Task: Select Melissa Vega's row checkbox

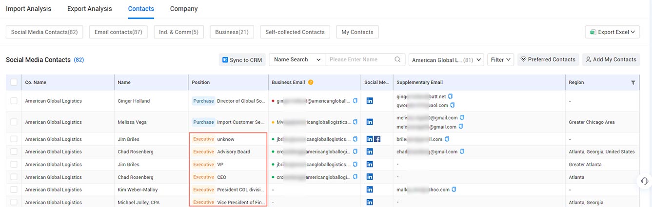Action: point(14,122)
